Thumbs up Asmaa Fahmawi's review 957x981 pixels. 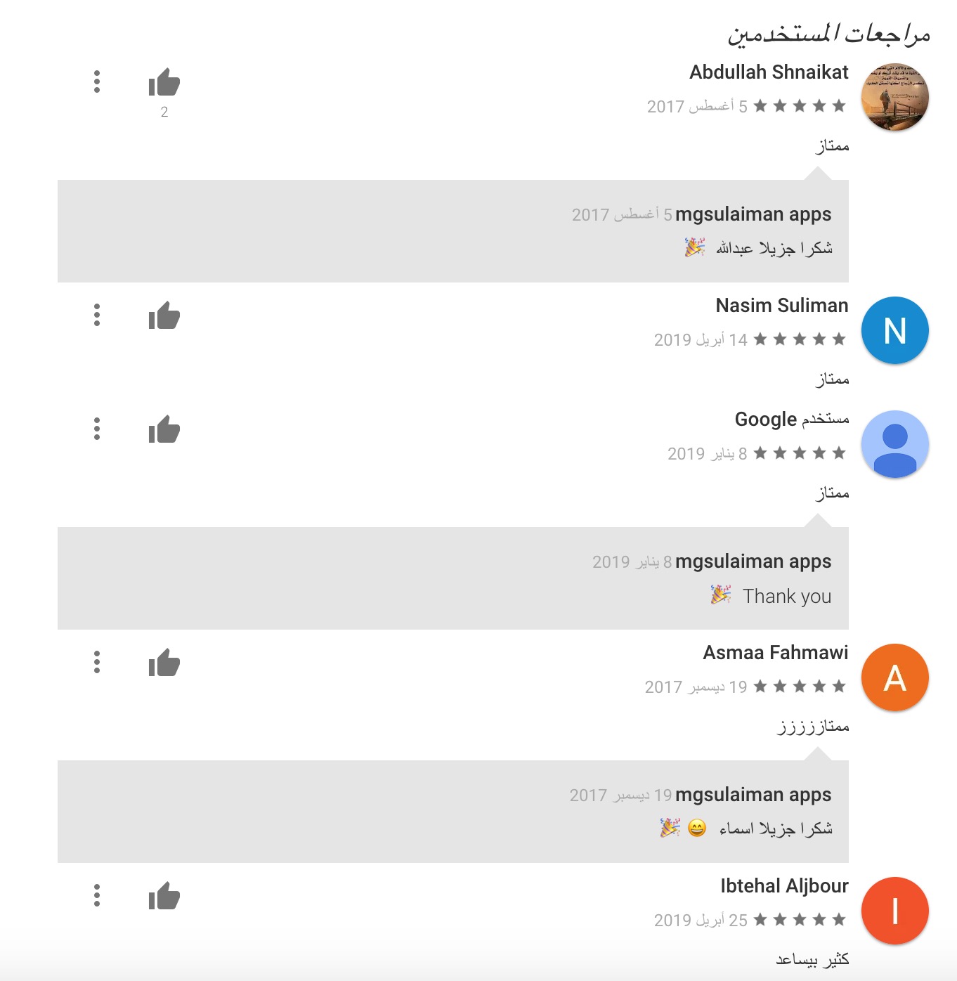pos(164,663)
